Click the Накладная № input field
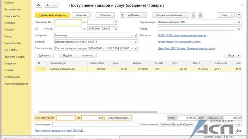This screenshot has width=248, height=139. pyautogui.click(x=68, y=22)
